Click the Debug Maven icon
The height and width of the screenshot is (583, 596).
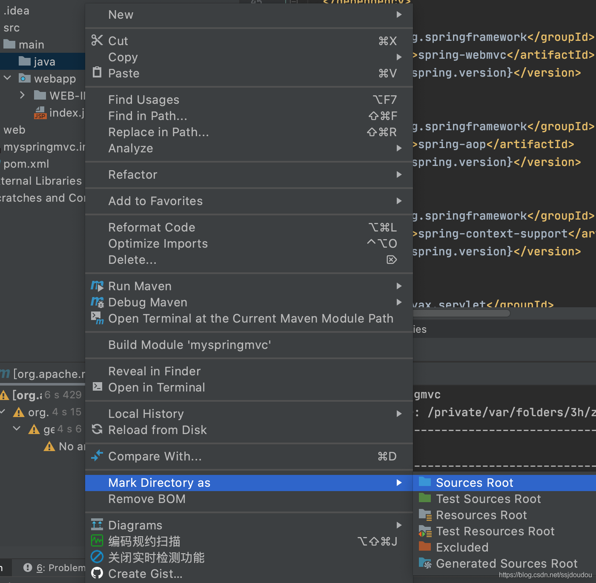coord(97,303)
